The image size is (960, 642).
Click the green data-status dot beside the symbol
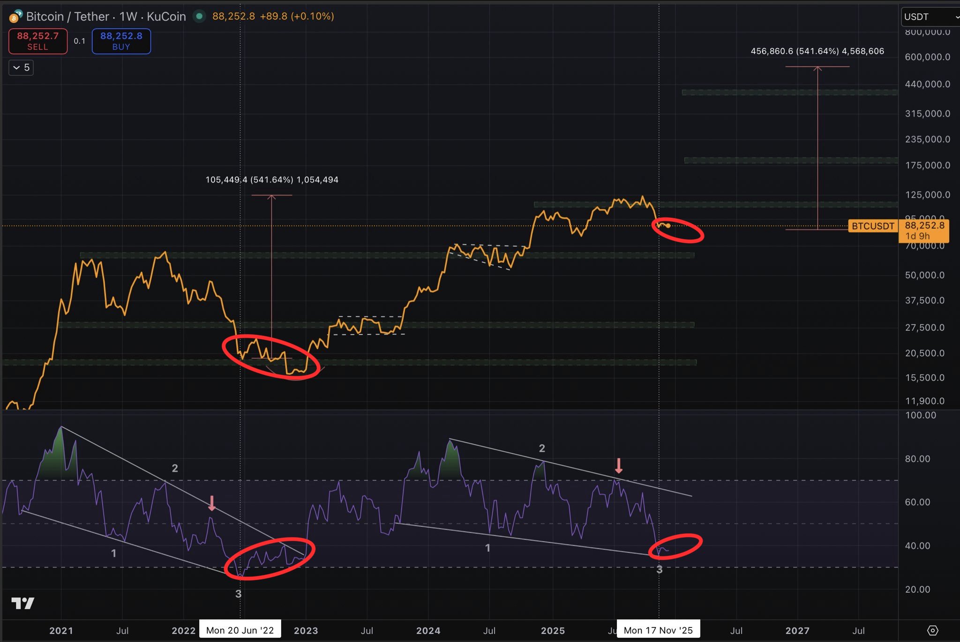(x=200, y=16)
